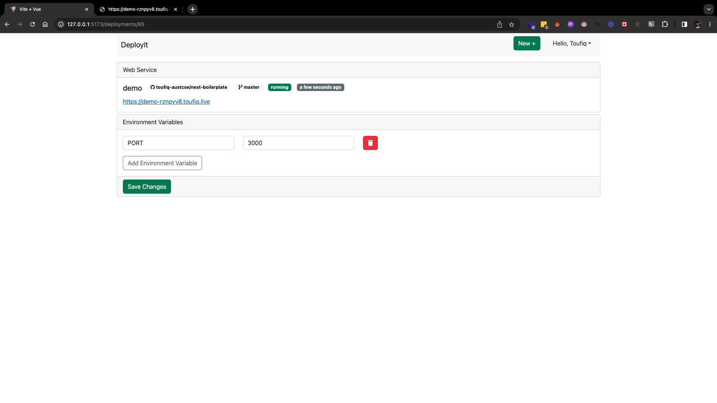Expand the Hello, Toufiq dropdown
This screenshot has width=717, height=403.
[x=571, y=44]
